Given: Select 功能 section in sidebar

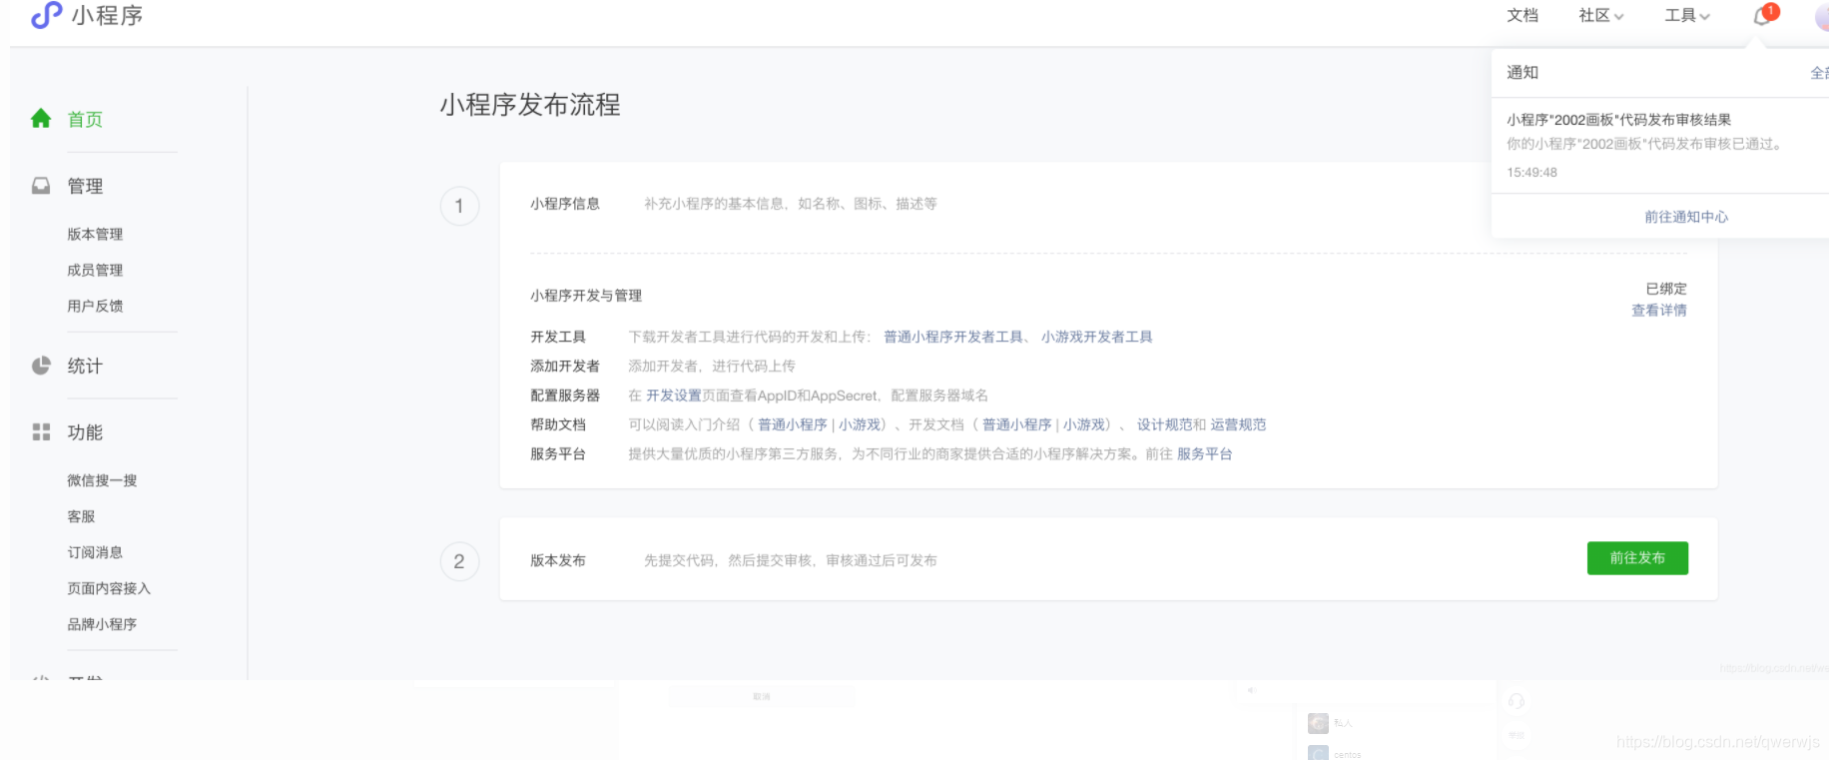Looking at the screenshot, I should [85, 432].
